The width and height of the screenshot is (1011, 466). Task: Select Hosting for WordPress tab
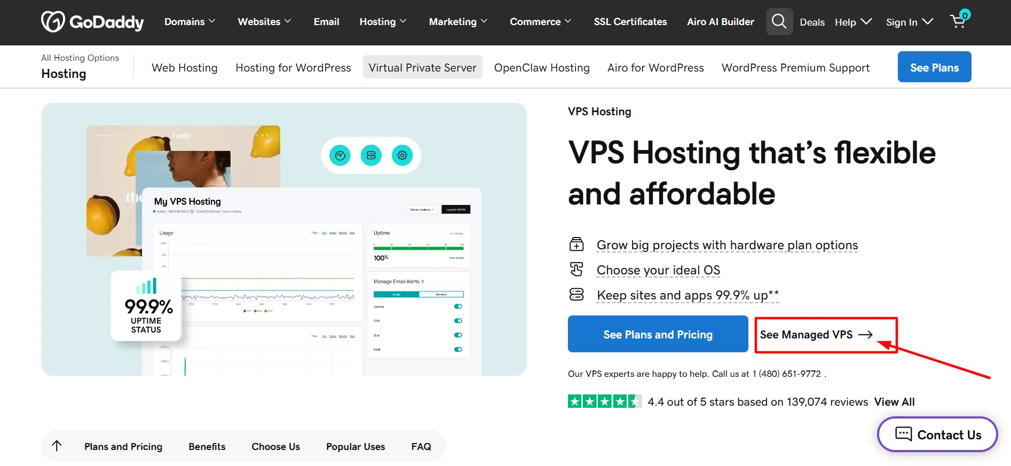point(294,68)
